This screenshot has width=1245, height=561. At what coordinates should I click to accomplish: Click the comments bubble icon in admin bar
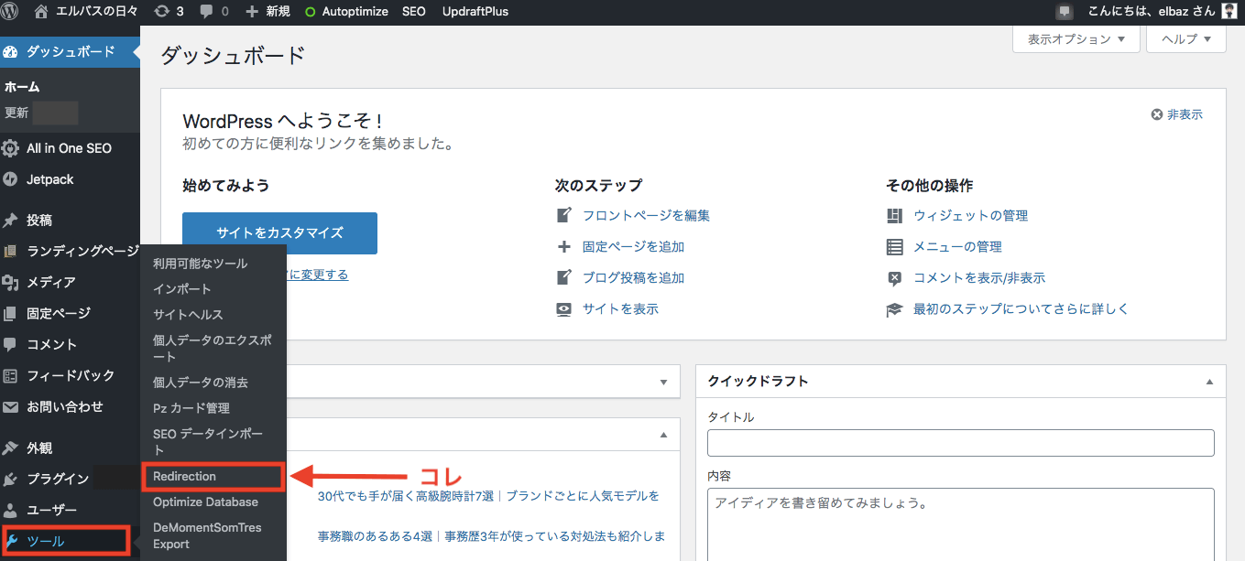[x=207, y=12]
